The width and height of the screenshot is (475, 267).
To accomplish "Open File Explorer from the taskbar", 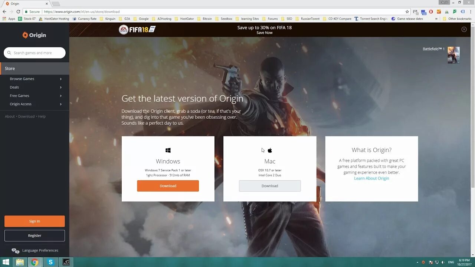I will point(20,262).
